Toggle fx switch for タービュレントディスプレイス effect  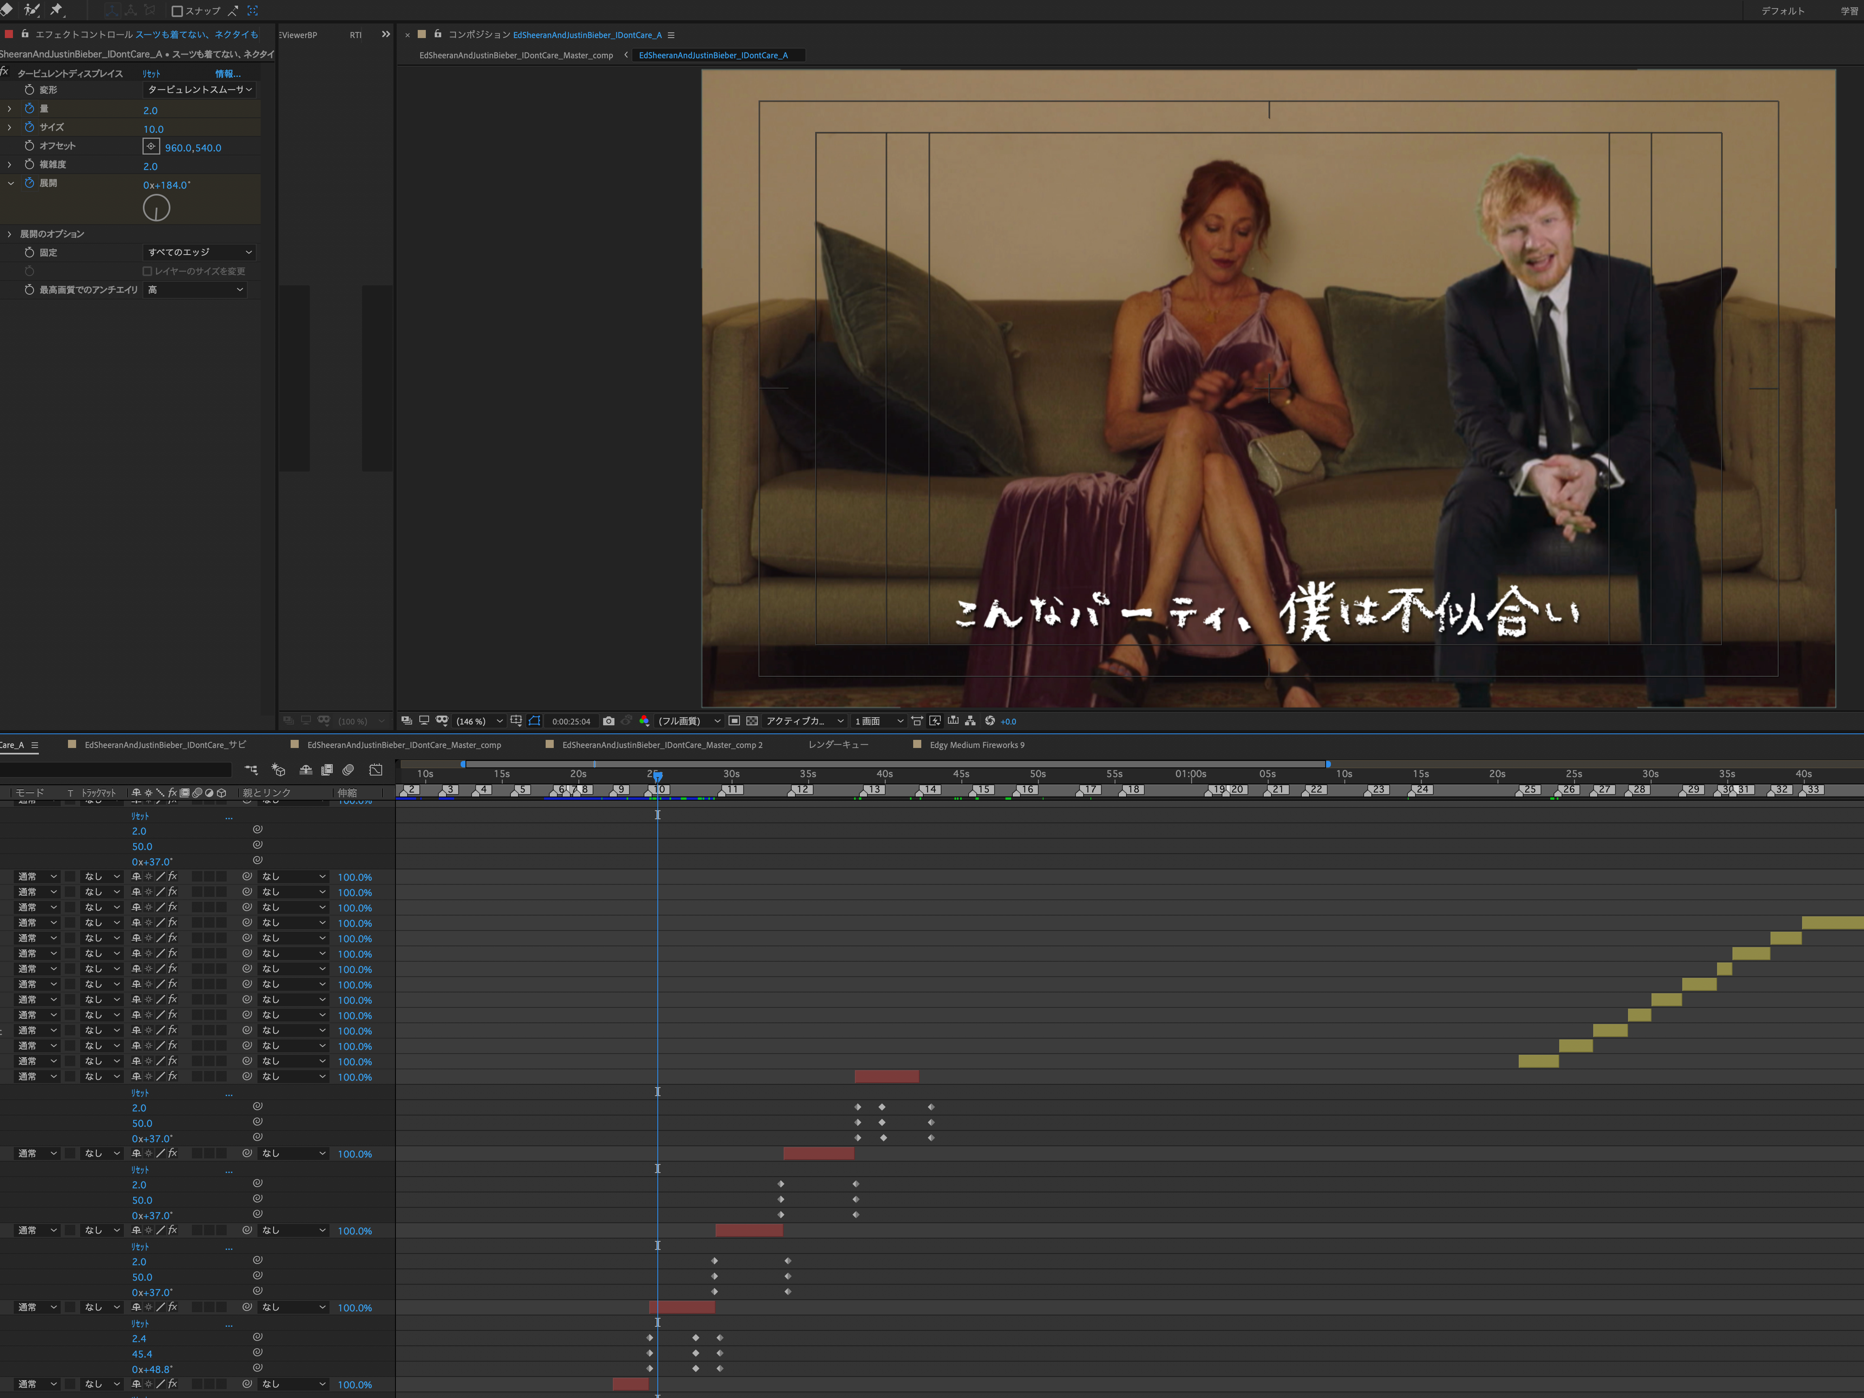point(5,72)
